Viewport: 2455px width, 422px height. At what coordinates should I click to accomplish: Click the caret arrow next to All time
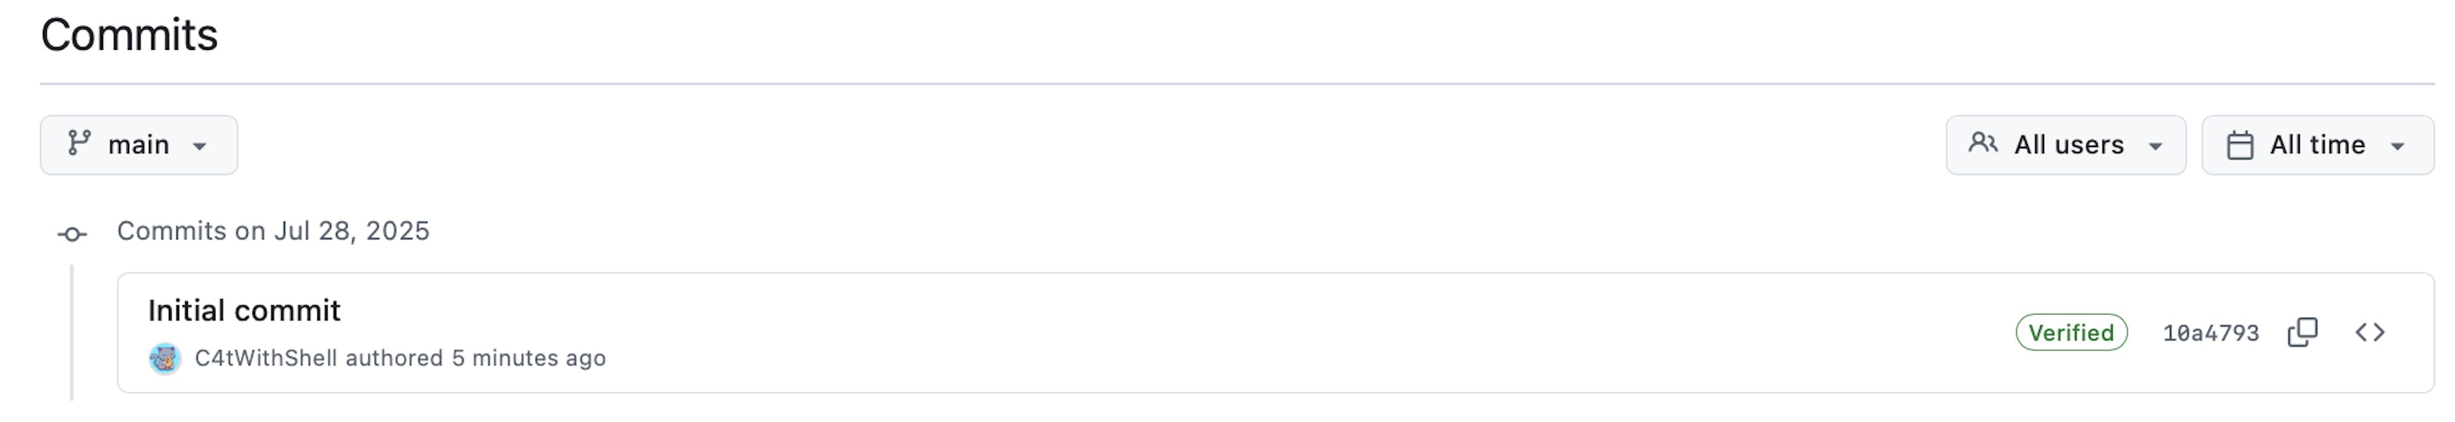(2398, 146)
